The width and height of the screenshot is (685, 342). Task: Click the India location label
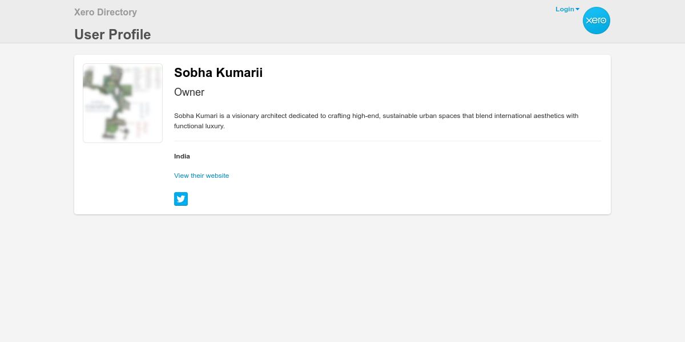182,156
